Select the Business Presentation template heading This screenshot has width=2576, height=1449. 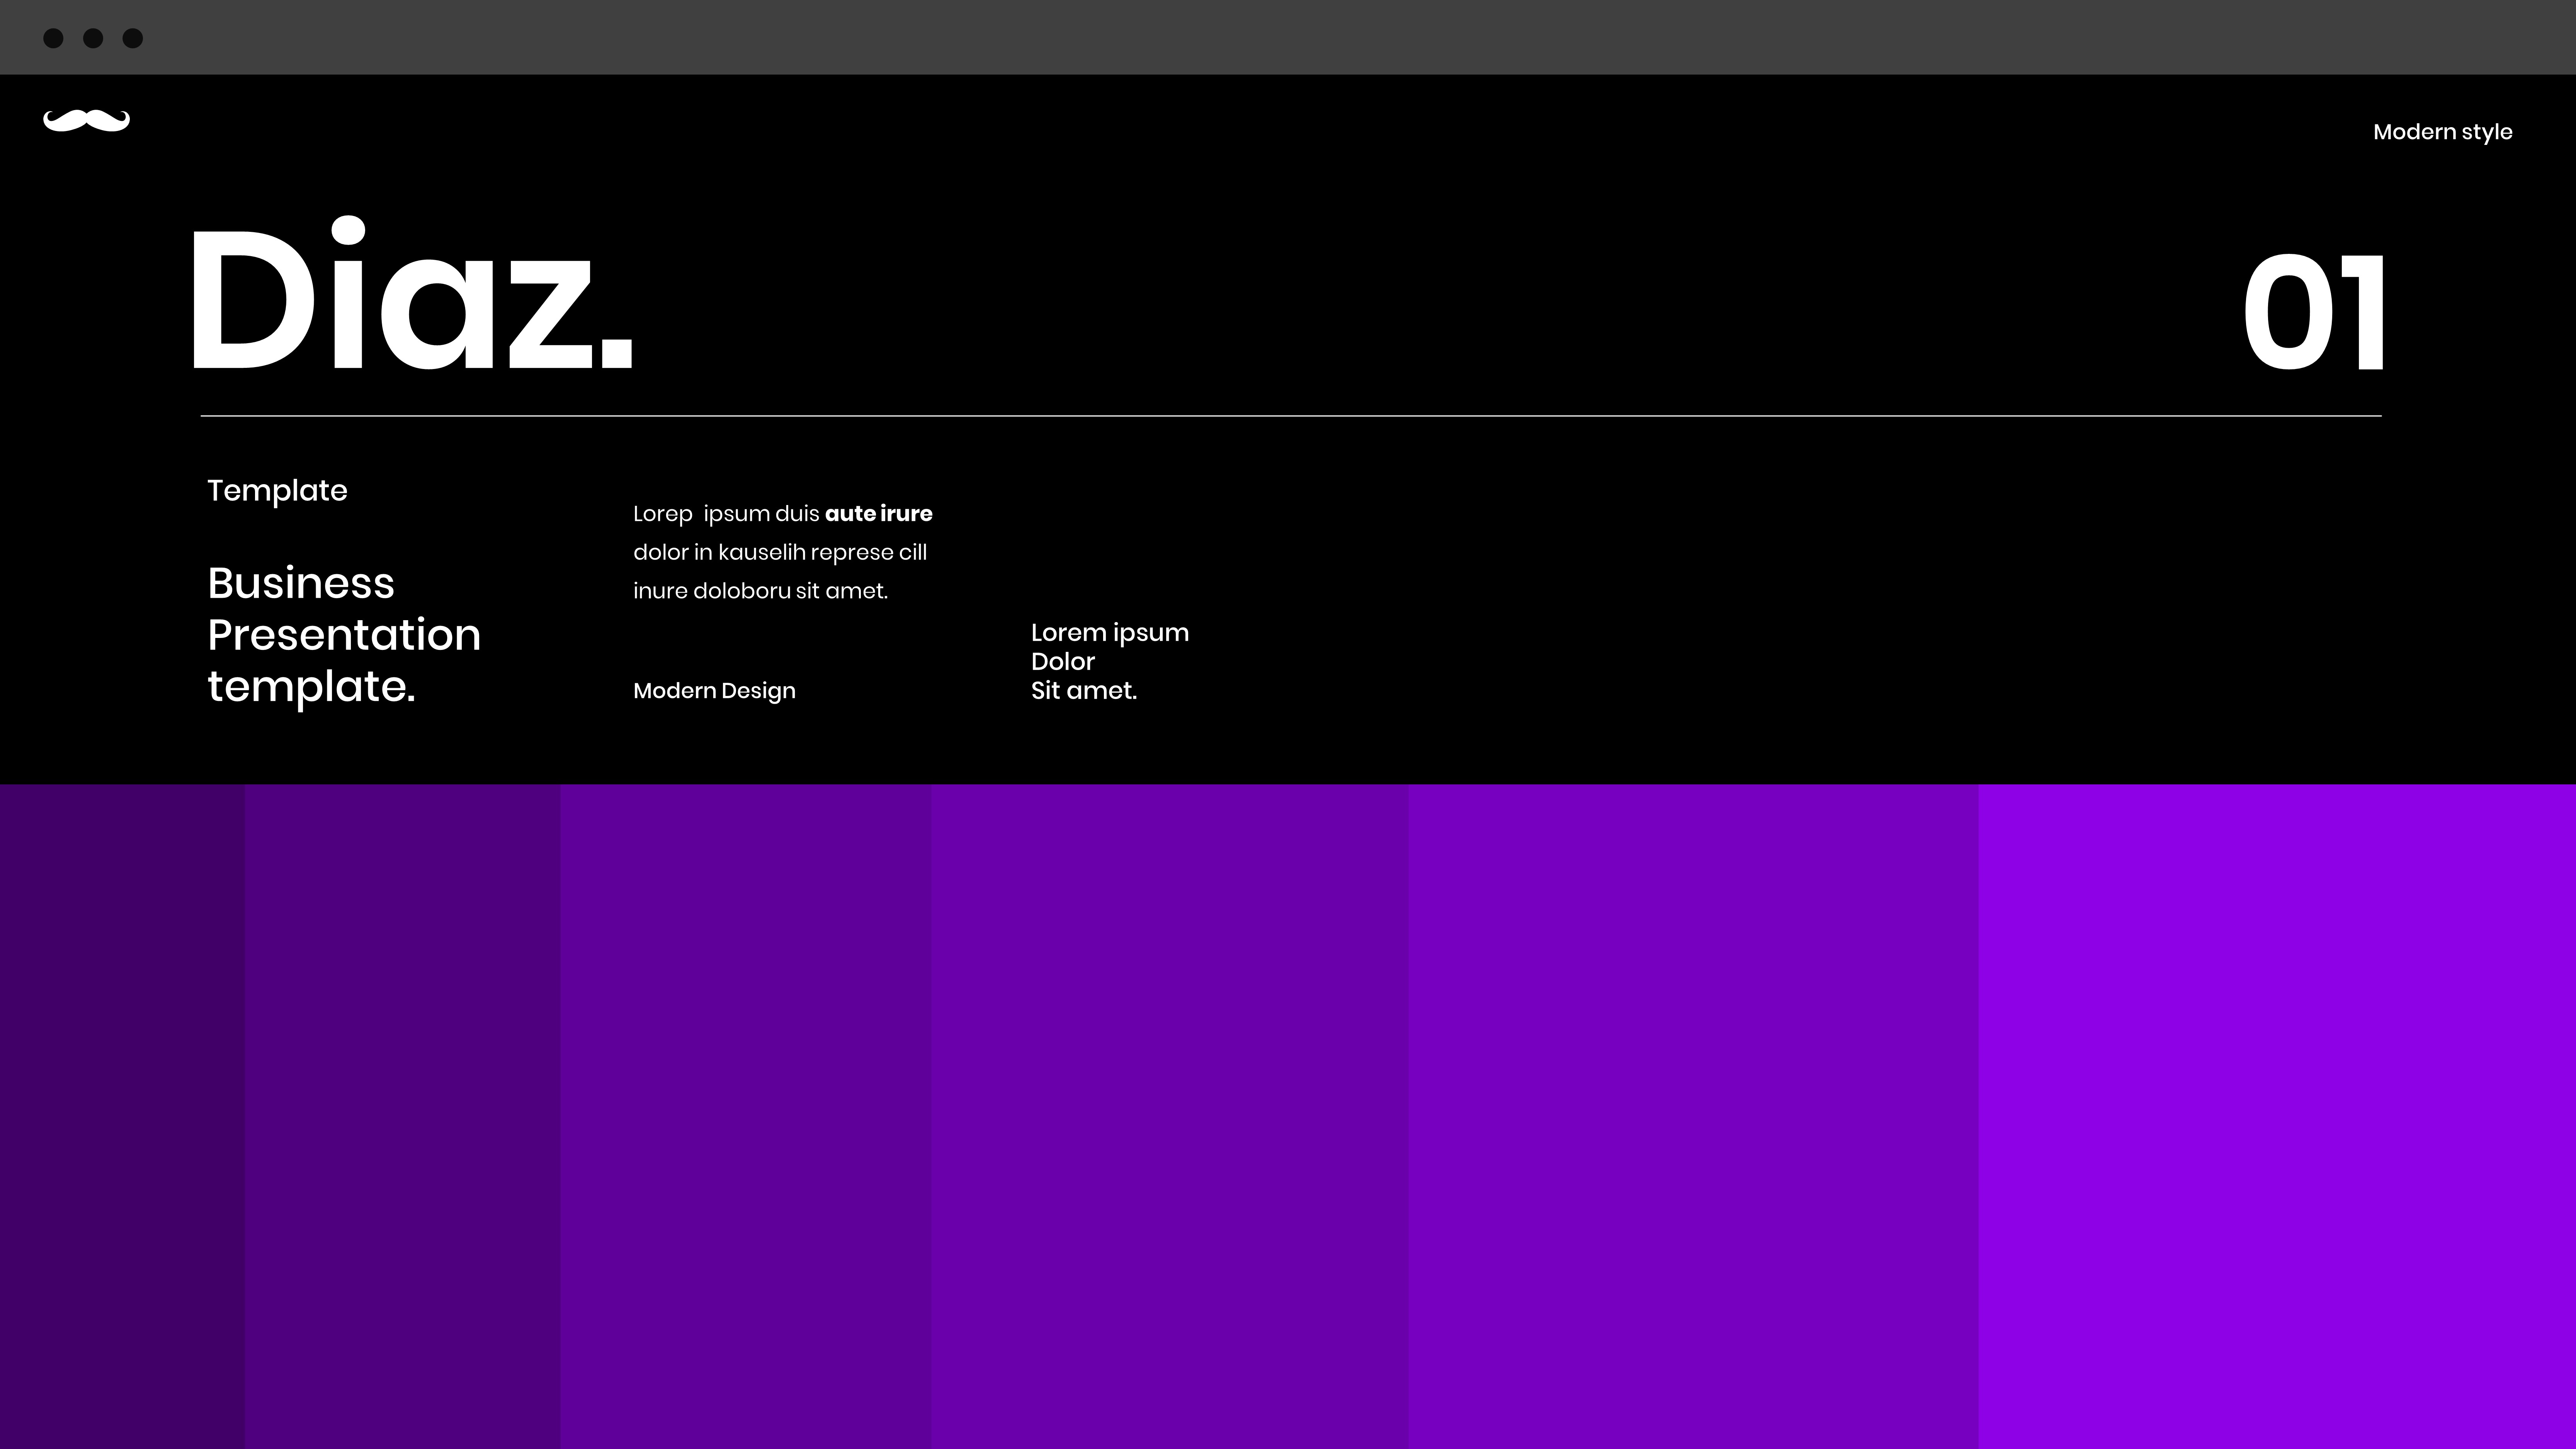pyautogui.click(x=343, y=635)
